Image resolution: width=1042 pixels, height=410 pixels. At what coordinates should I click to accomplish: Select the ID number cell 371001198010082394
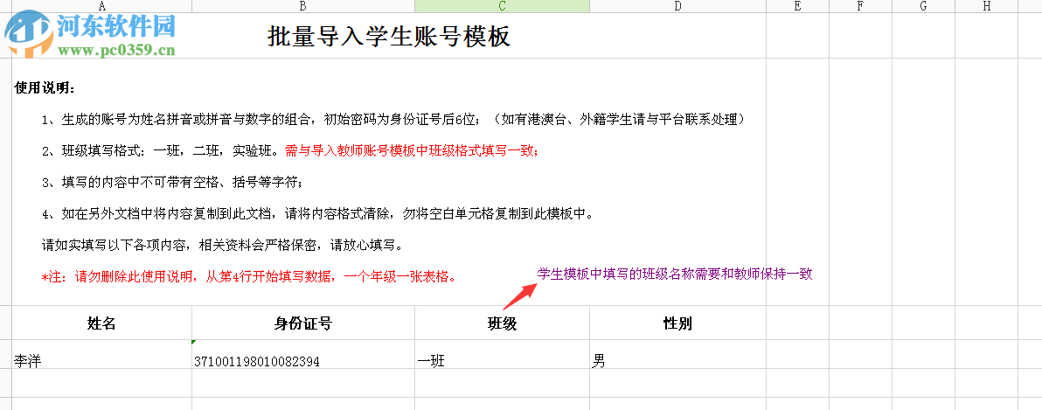pyautogui.click(x=303, y=355)
